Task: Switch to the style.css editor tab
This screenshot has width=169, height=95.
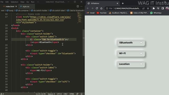Action: [x=26, y=6]
